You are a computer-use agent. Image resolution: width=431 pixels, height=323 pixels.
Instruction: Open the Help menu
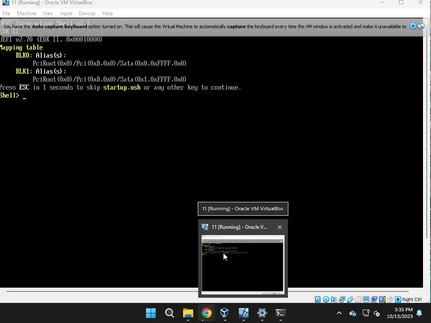click(107, 13)
